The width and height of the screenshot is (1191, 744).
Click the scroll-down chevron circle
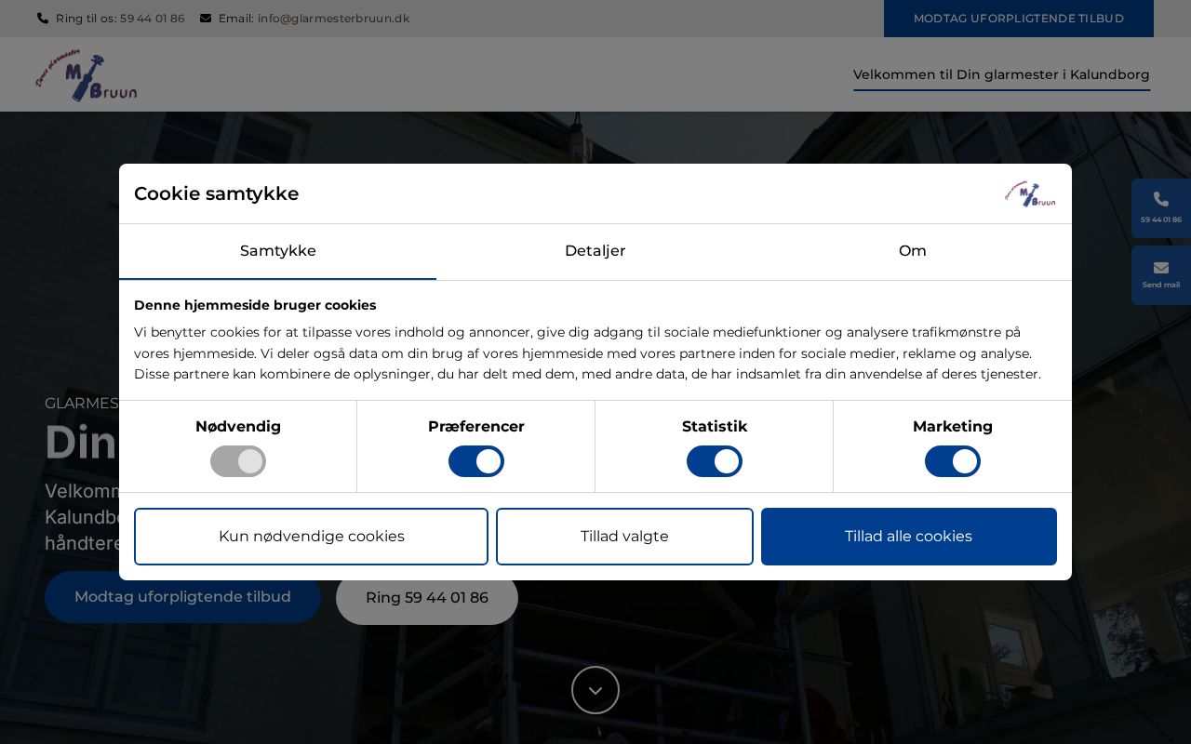pos(595,690)
